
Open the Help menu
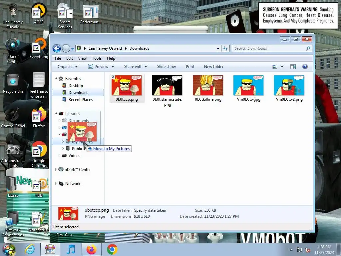click(x=111, y=58)
